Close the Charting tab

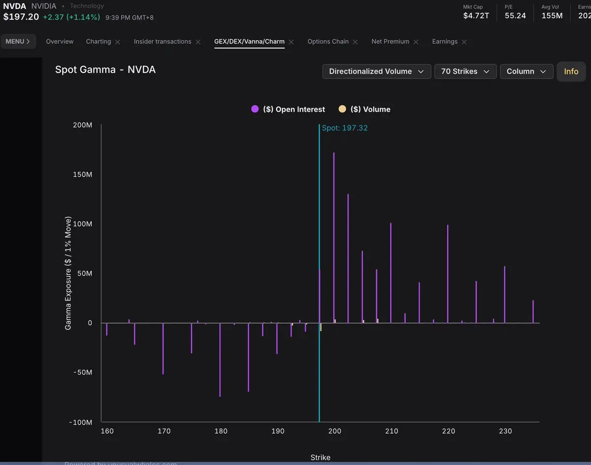tap(118, 42)
